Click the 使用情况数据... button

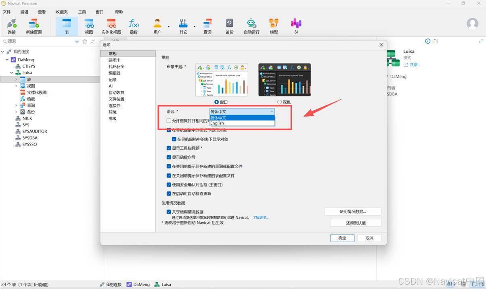click(353, 212)
